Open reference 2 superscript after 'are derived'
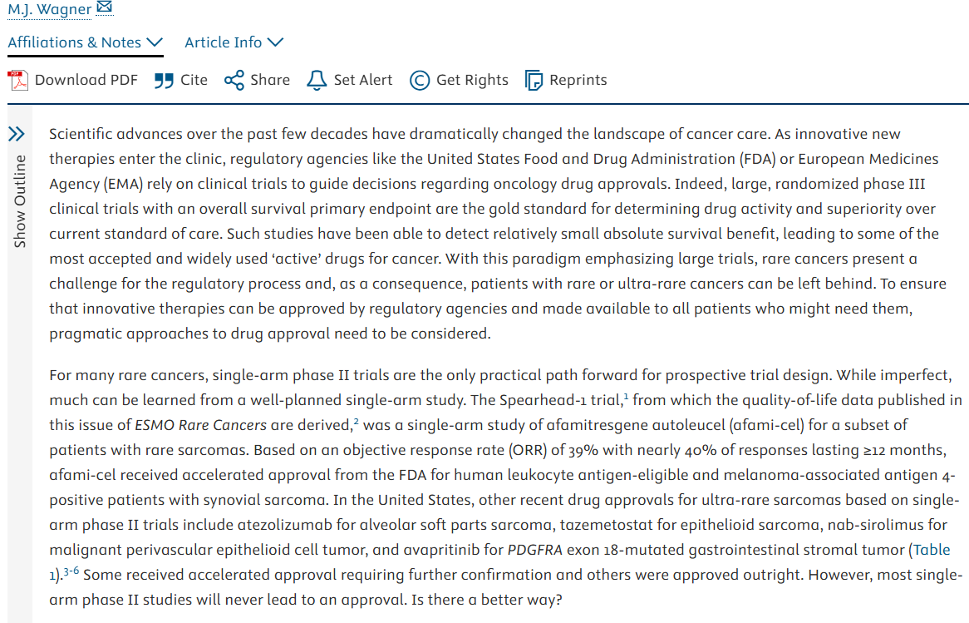The height and width of the screenshot is (623, 969). pyautogui.click(x=356, y=422)
